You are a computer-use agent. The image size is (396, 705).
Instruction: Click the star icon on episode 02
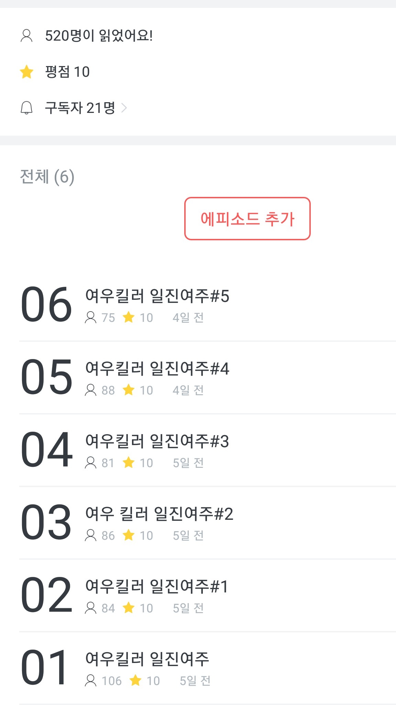click(129, 608)
